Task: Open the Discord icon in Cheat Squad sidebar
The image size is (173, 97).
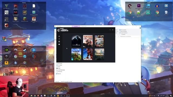Action: pyautogui.click(x=59, y=44)
